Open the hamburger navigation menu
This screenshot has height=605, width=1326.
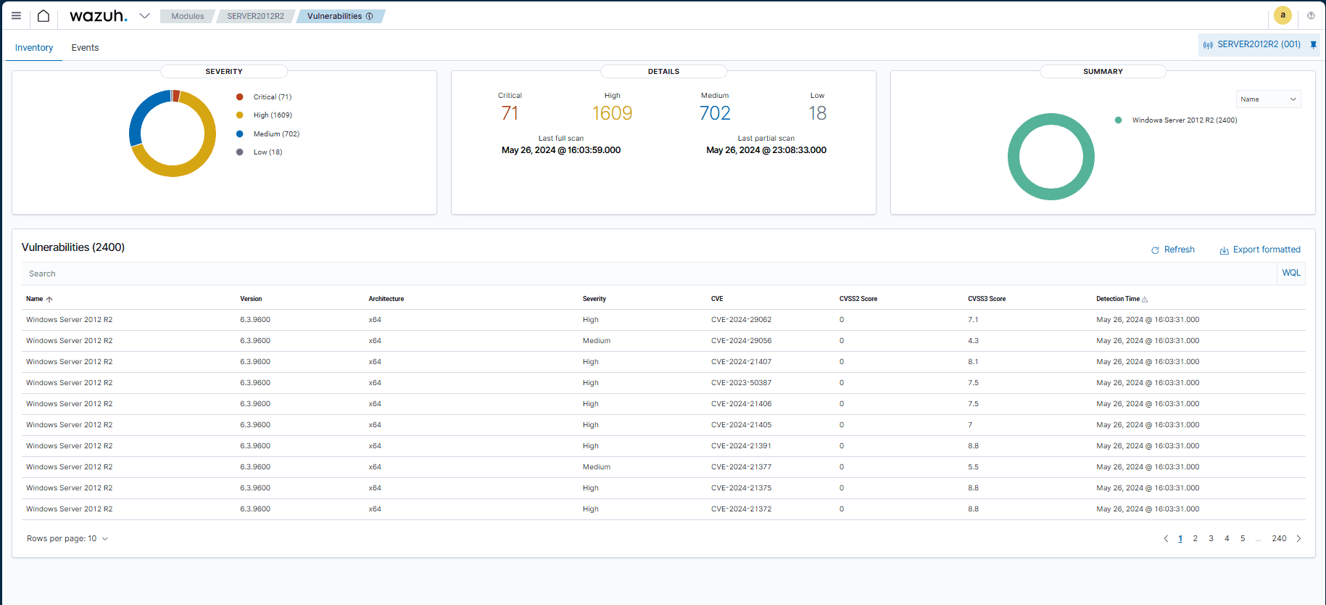tap(16, 16)
